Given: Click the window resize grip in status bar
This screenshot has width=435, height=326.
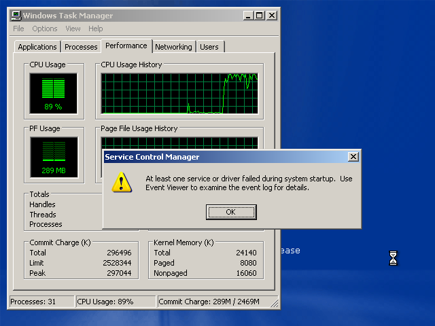Looking at the screenshot, I should (275, 304).
